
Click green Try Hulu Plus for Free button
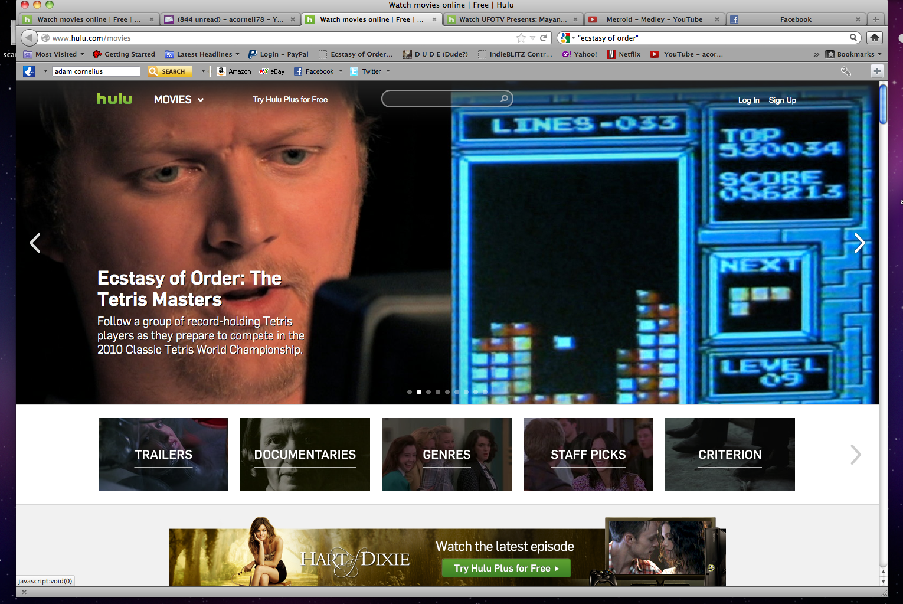pyautogui.click(x=506, y=568)
